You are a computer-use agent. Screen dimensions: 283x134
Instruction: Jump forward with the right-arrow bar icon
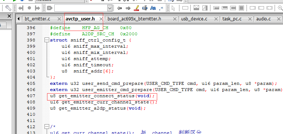point(37,8)
